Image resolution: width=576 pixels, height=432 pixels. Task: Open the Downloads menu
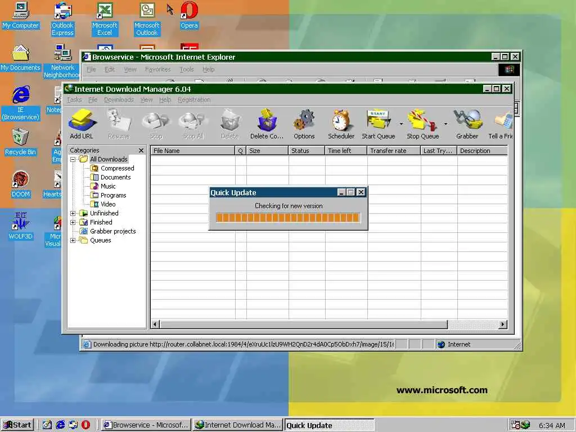click(x=119, y=100)
